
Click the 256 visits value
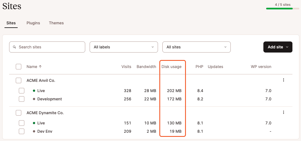point(128,99)
